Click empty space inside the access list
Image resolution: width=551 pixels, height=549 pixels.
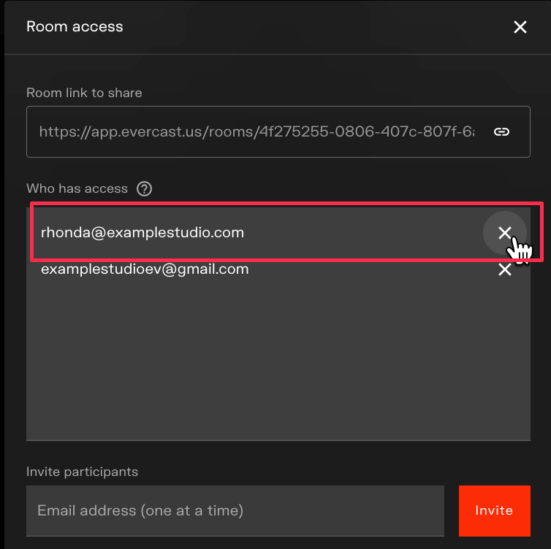278,358
